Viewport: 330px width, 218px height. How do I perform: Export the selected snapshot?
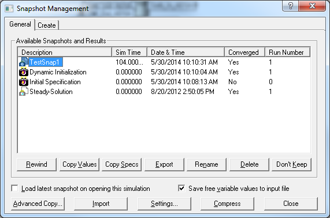tap(164, 164)
